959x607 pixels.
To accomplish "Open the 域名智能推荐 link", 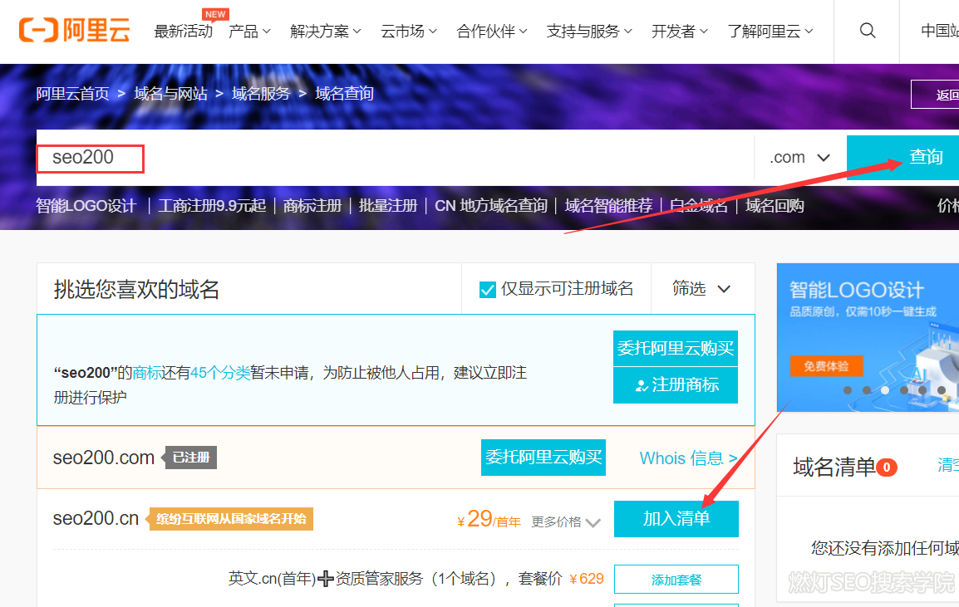I will coord(608,206).
